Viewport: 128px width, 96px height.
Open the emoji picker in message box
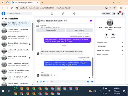coord(88,82)
